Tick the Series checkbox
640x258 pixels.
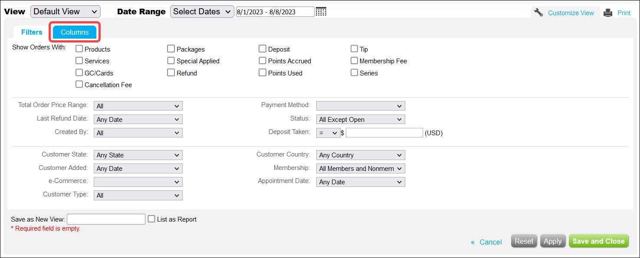354,73
